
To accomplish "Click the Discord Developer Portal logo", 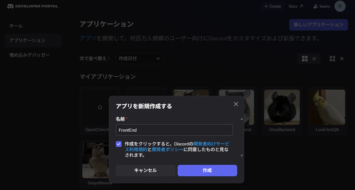I will [33, 6].
